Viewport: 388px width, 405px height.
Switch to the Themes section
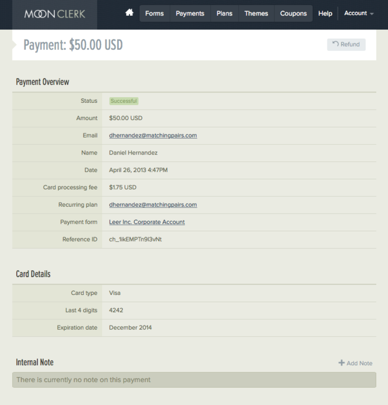[256, 13]
